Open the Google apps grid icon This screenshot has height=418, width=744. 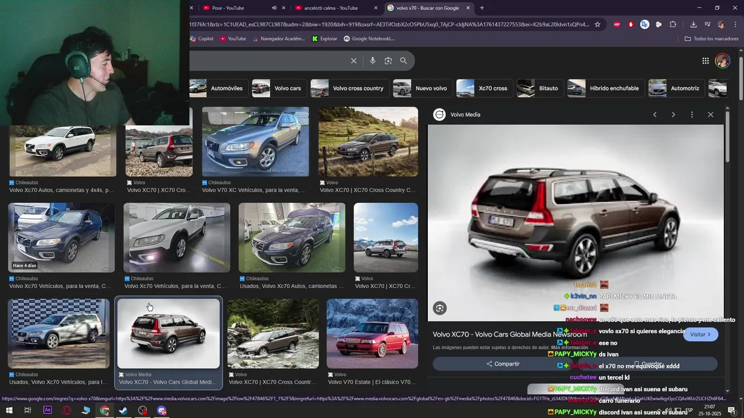pyautogui.click(x=705, y=60)
